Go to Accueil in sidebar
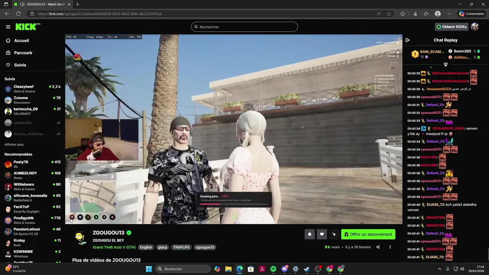Image resolution: width=489 pixels, height=275 pixels. click(x=21, y=40)
